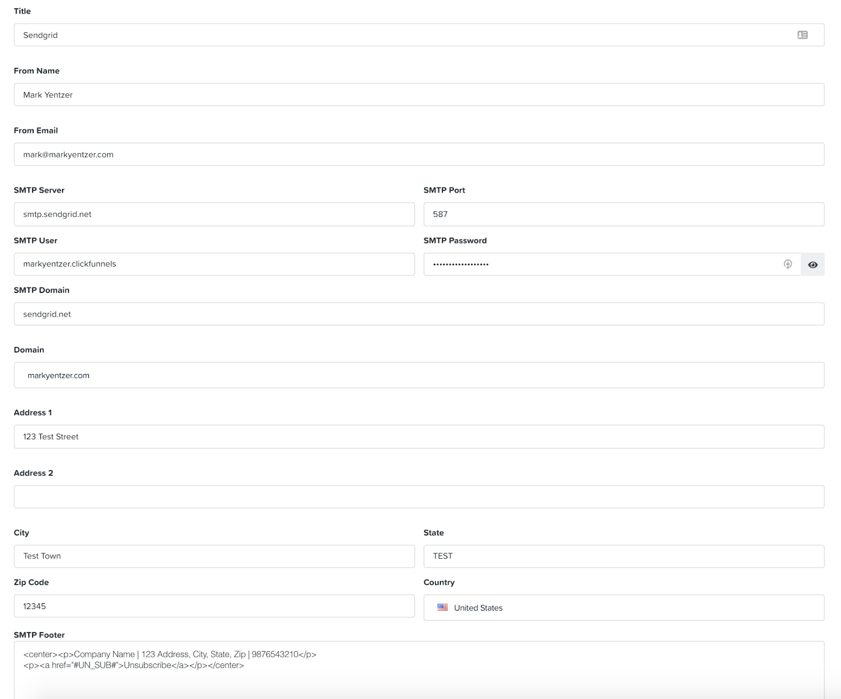Click the From Email label
The height and width of the screenshot is (699, 841).
(36, 130)
